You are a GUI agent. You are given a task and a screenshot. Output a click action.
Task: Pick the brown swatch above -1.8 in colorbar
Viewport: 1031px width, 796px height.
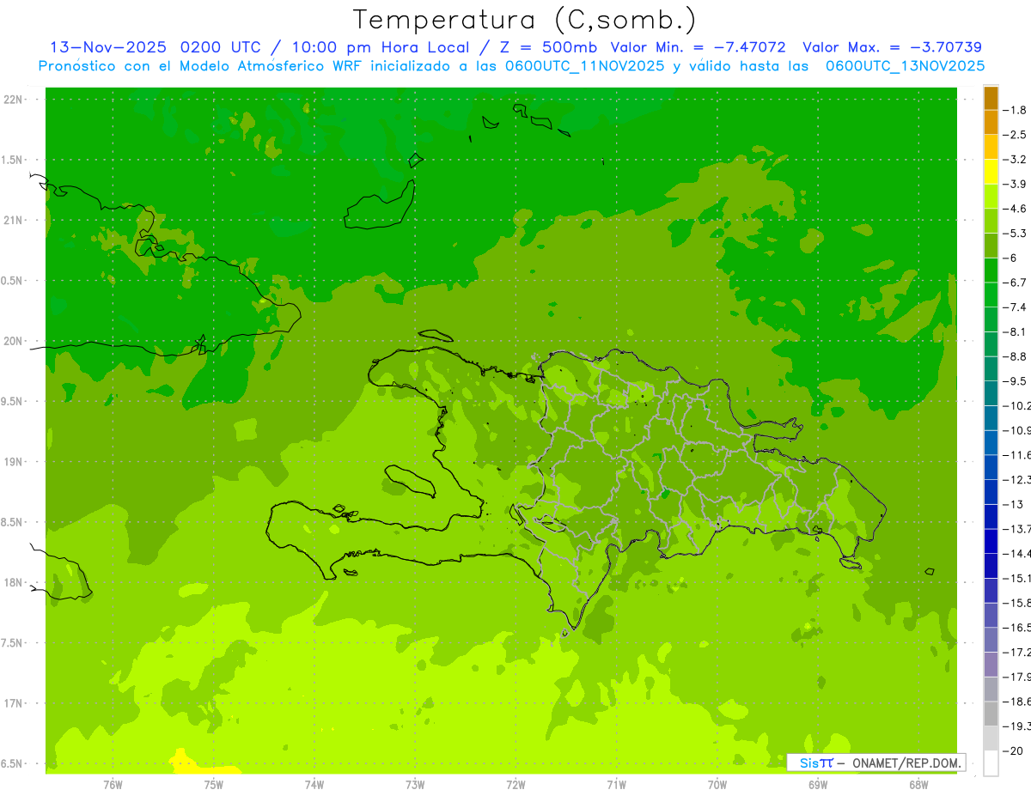(x=991, y=98)
